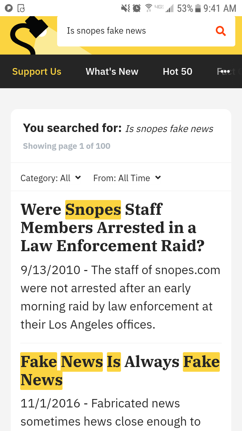Click the chevron next to All Time
242x431 pixels.
158,177
